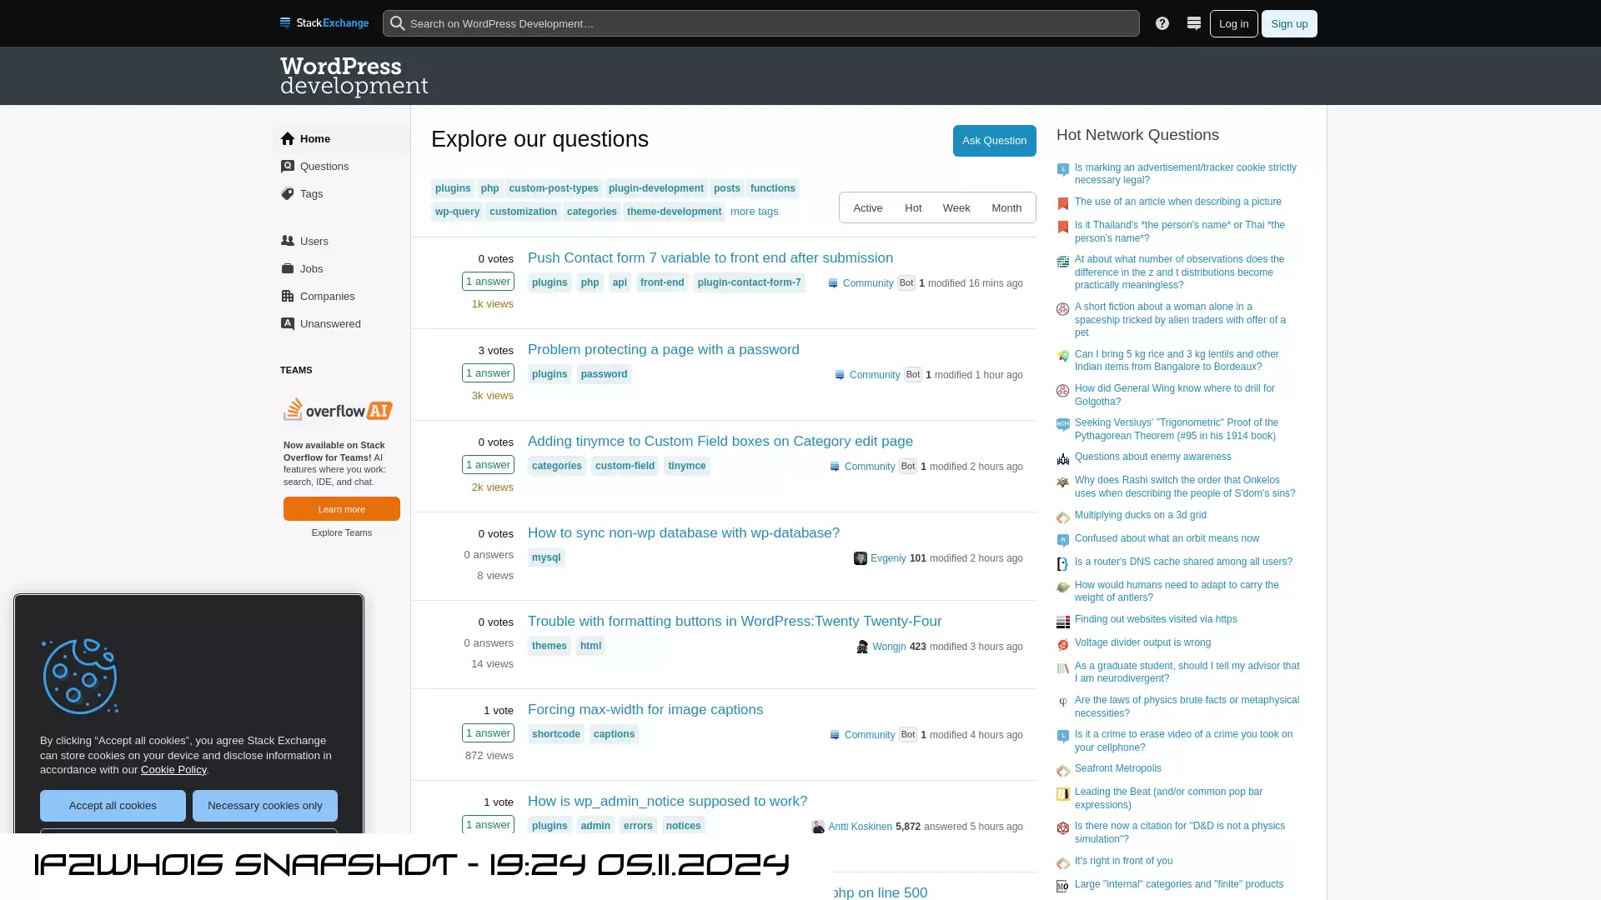Open the Stack Exchange sites switcher icon
Viewport: 1601px width, 900px height.
[x=1194, y=23]
